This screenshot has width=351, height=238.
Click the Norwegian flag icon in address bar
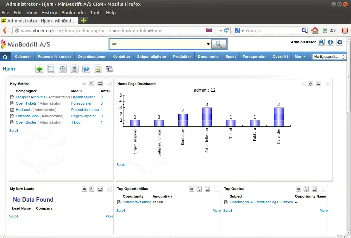[x=209, y=30]
